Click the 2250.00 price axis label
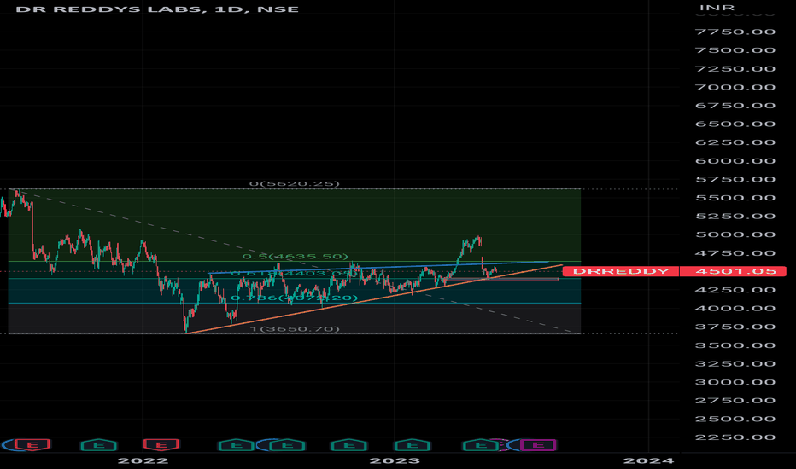The height and width of the screenshot is (469, 796). coord(735,437)
